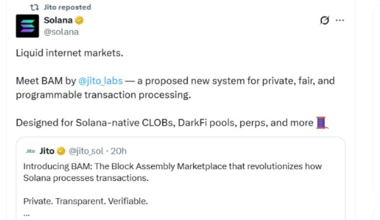Image resolution: width=380 pixels, height=220 pixels.
Task: Open the Solana display name
Action: coord(58,20)
